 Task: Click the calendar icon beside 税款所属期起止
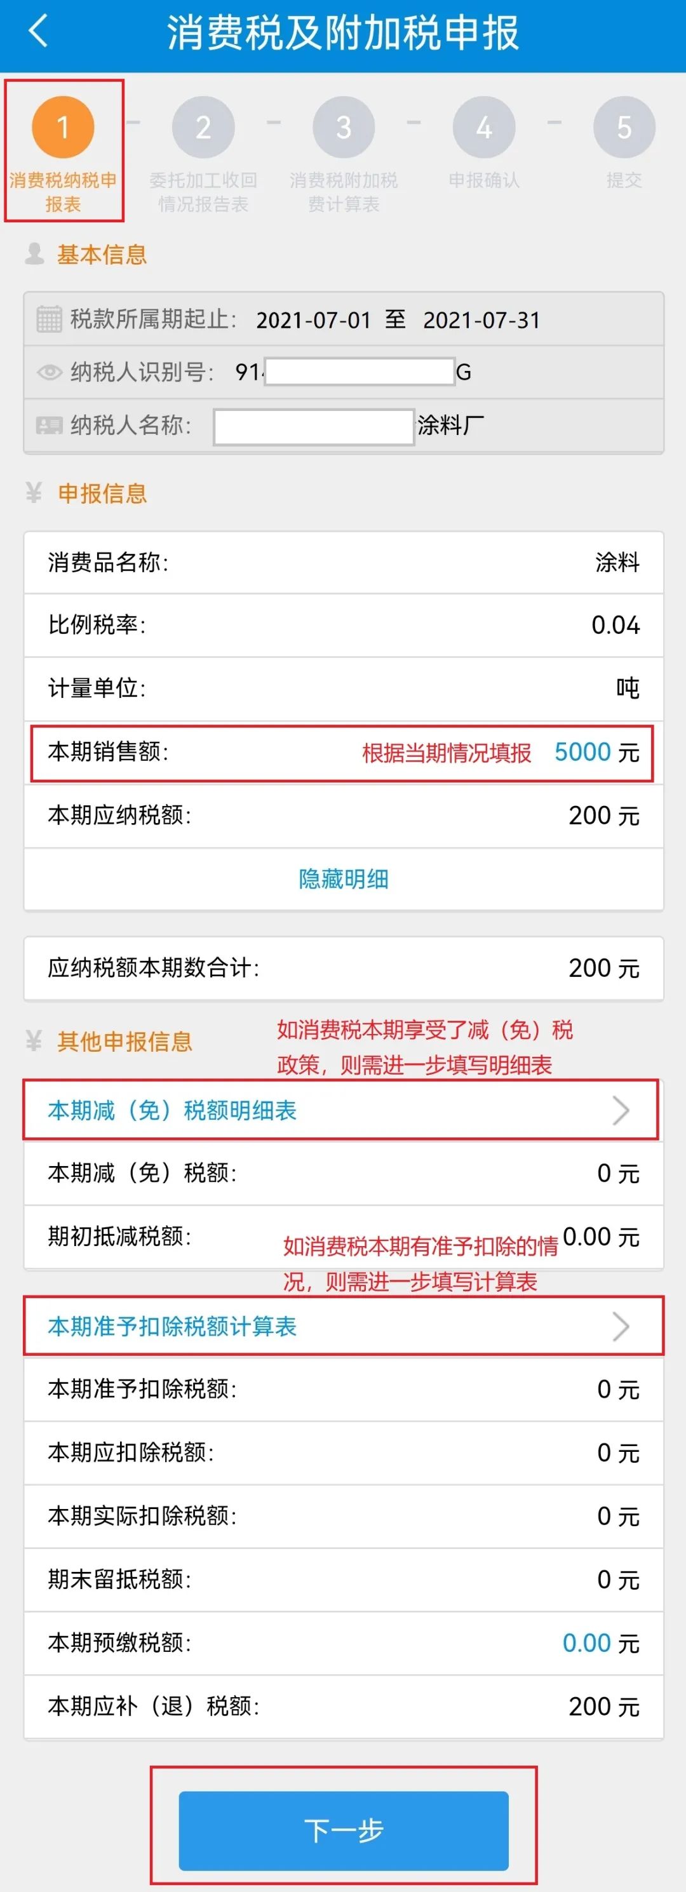point(49,319)
